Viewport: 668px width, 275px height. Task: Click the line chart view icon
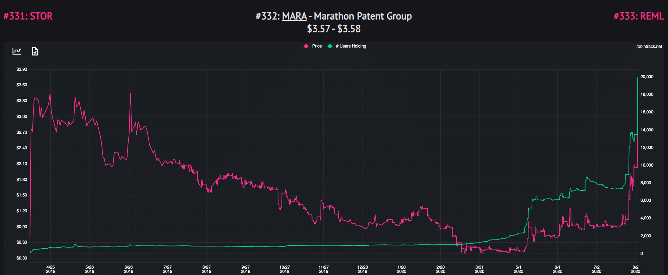[17, 51]
